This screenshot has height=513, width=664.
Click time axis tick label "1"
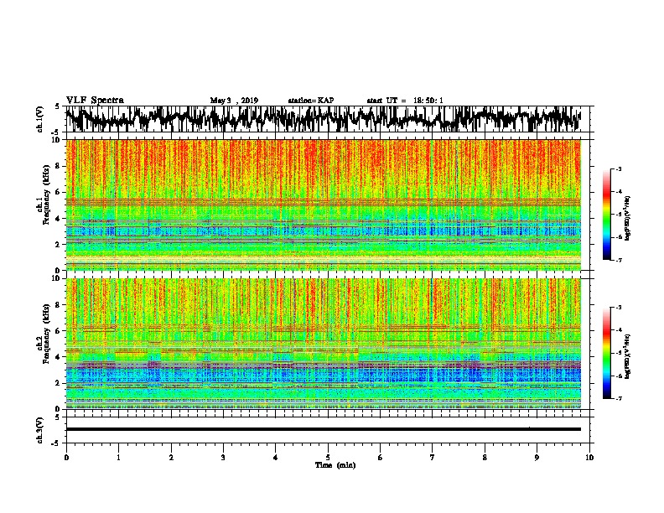coord(118,458)
